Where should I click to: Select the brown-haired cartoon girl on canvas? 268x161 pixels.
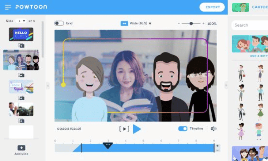[90, 89]
